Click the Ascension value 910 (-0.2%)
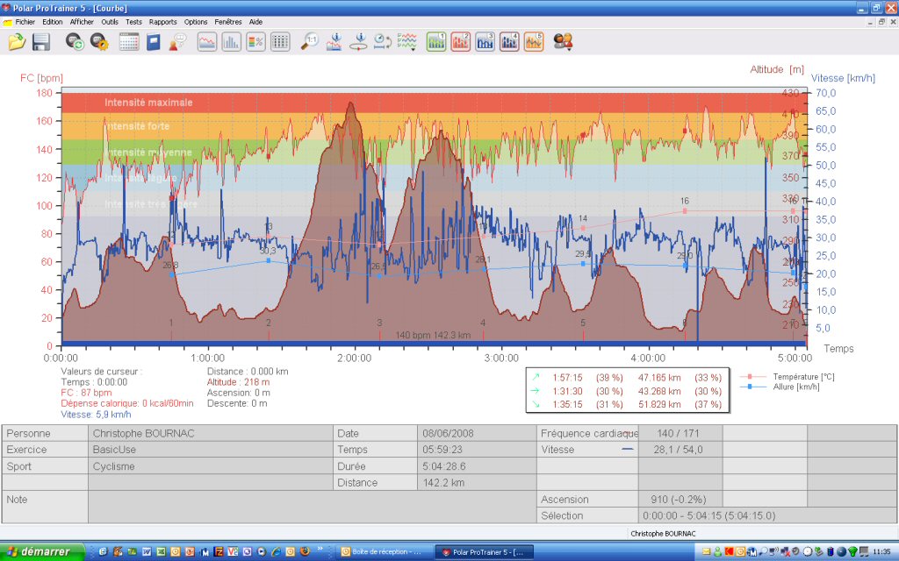 point(679,499)
